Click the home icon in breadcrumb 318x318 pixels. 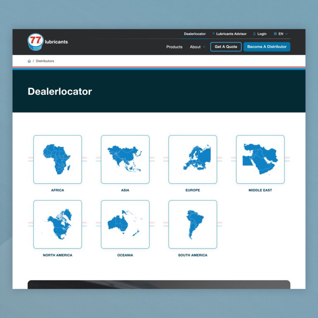point(29,61)
